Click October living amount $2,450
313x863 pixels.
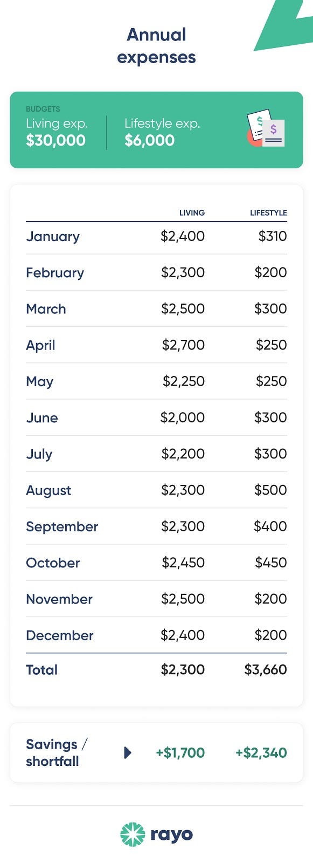183,563
